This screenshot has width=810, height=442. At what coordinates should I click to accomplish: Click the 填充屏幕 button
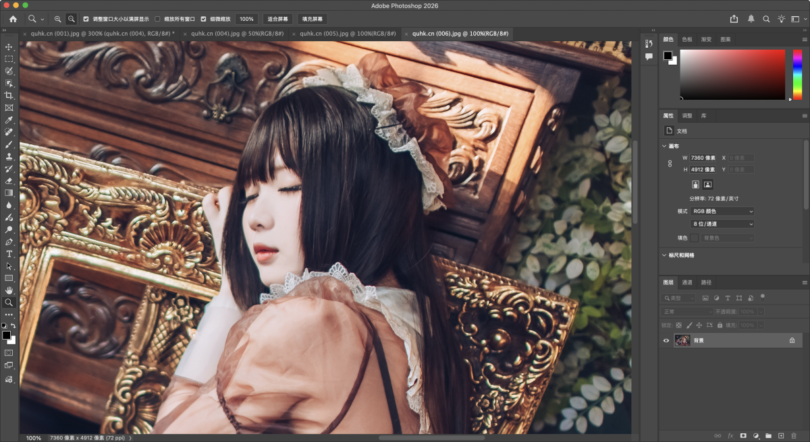[312, 19]
